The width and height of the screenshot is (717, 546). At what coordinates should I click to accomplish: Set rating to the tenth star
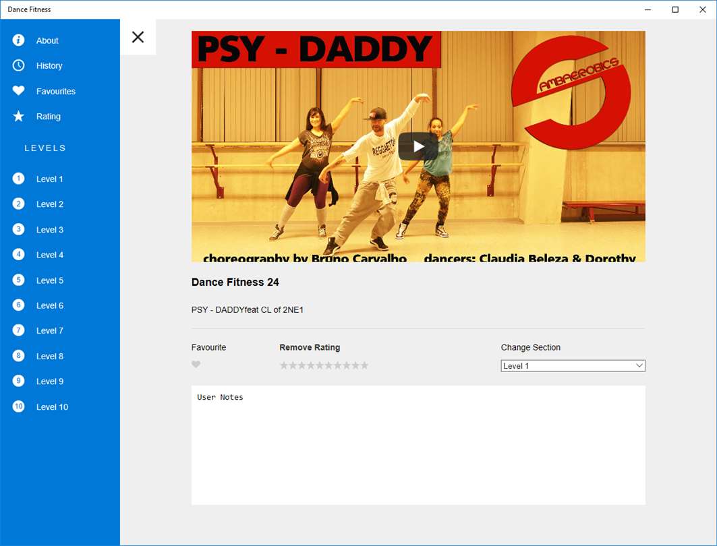[364, 365]
